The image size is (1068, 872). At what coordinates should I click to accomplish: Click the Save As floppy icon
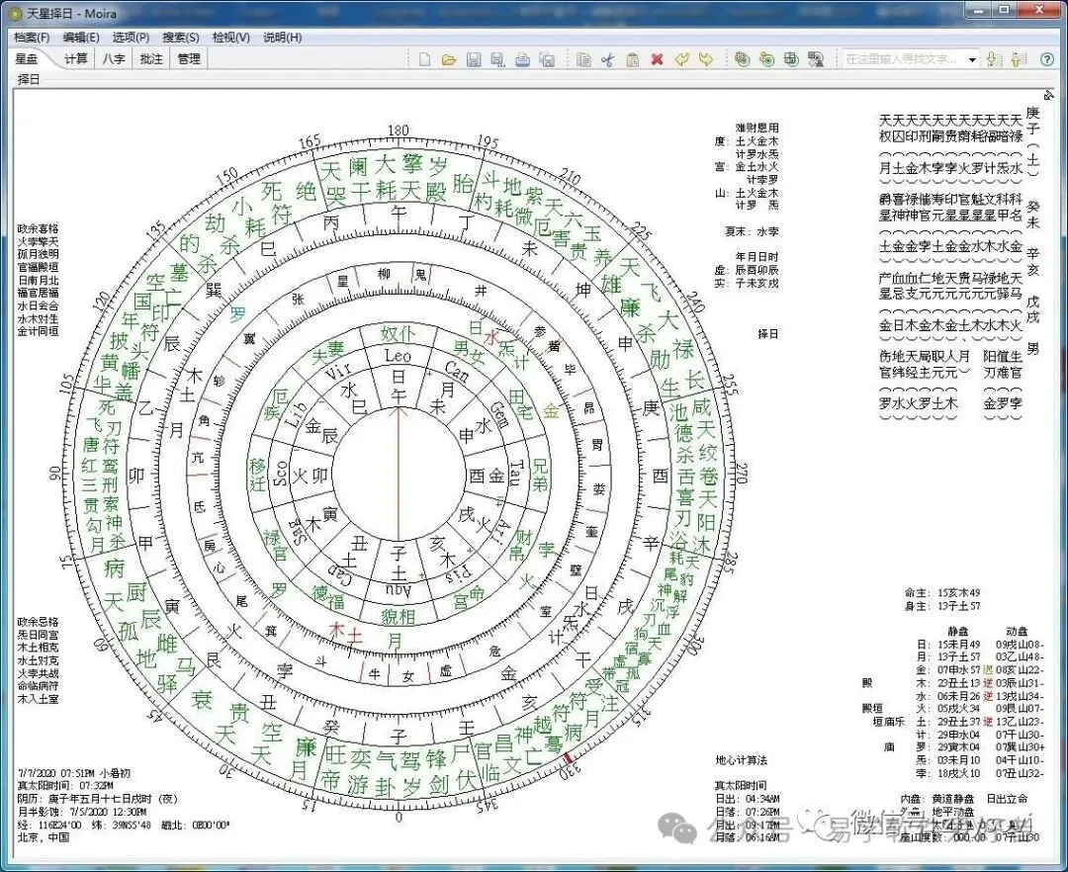(497, 60)
